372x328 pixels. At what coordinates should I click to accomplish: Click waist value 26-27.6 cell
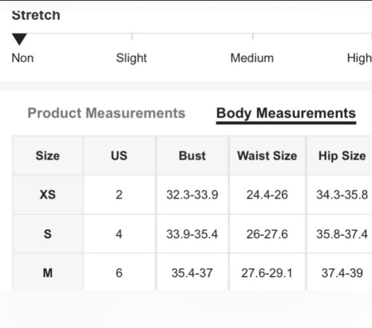coord(267,234)
